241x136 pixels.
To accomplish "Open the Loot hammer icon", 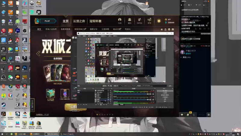I will (x=139, y=20).
